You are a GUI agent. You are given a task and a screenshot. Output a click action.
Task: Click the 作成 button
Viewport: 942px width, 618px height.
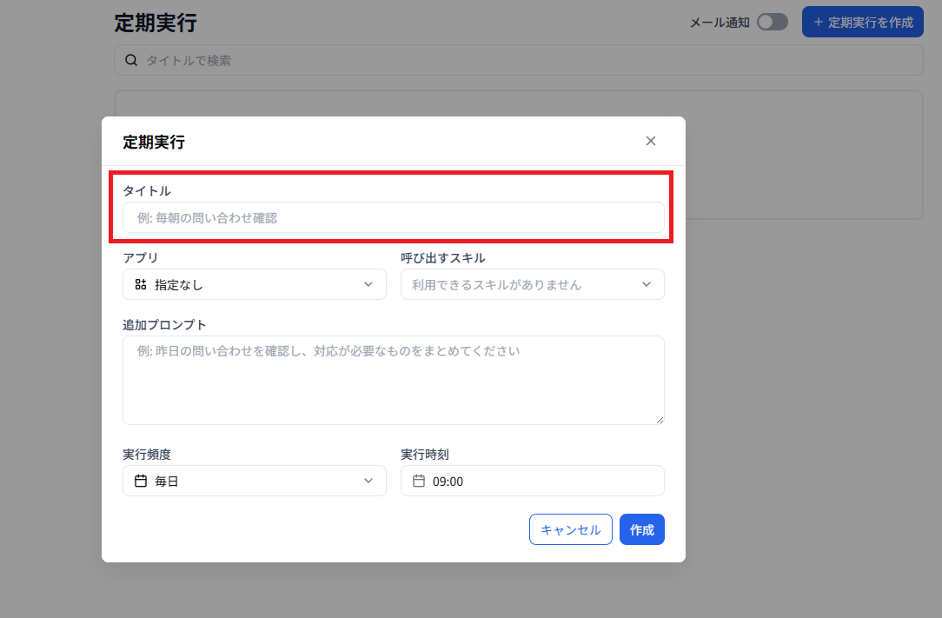click(x=642, y=529)
